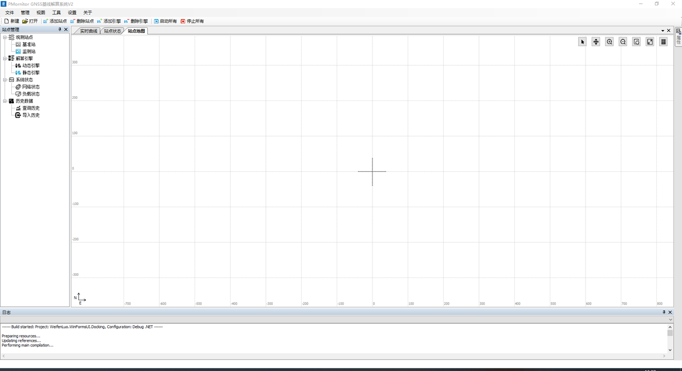The image size is (682, 371).
Task: Select the pointer tool in map toolbar
Action: pos(582,41)
